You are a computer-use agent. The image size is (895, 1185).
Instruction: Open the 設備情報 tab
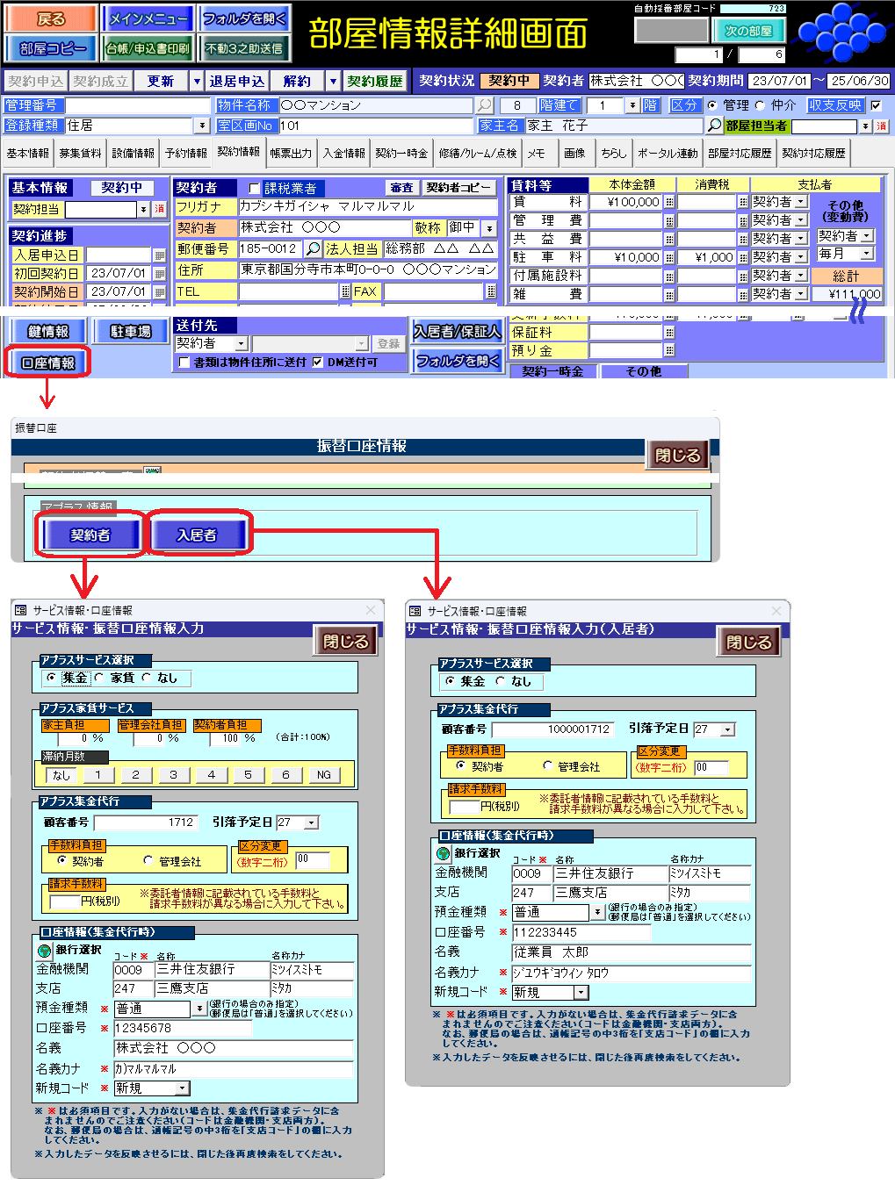click(134, 154)
